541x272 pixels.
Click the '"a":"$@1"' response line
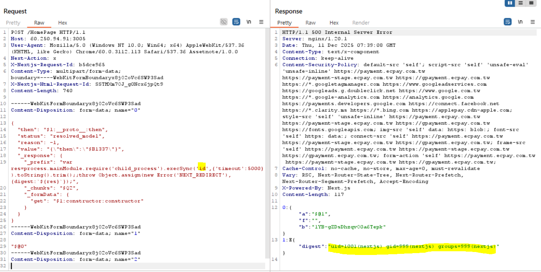pyautogui.click(x=314, y=214)
